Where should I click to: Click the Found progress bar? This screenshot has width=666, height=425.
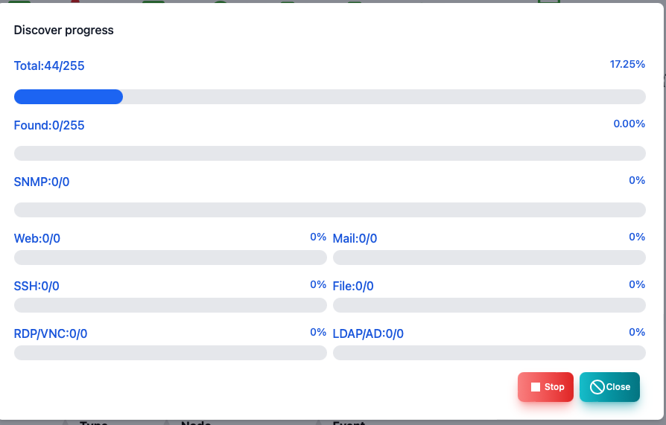click(329, 153)
